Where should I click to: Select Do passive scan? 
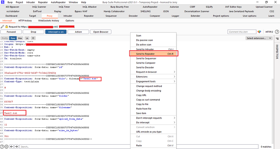(x=153, y=40)
